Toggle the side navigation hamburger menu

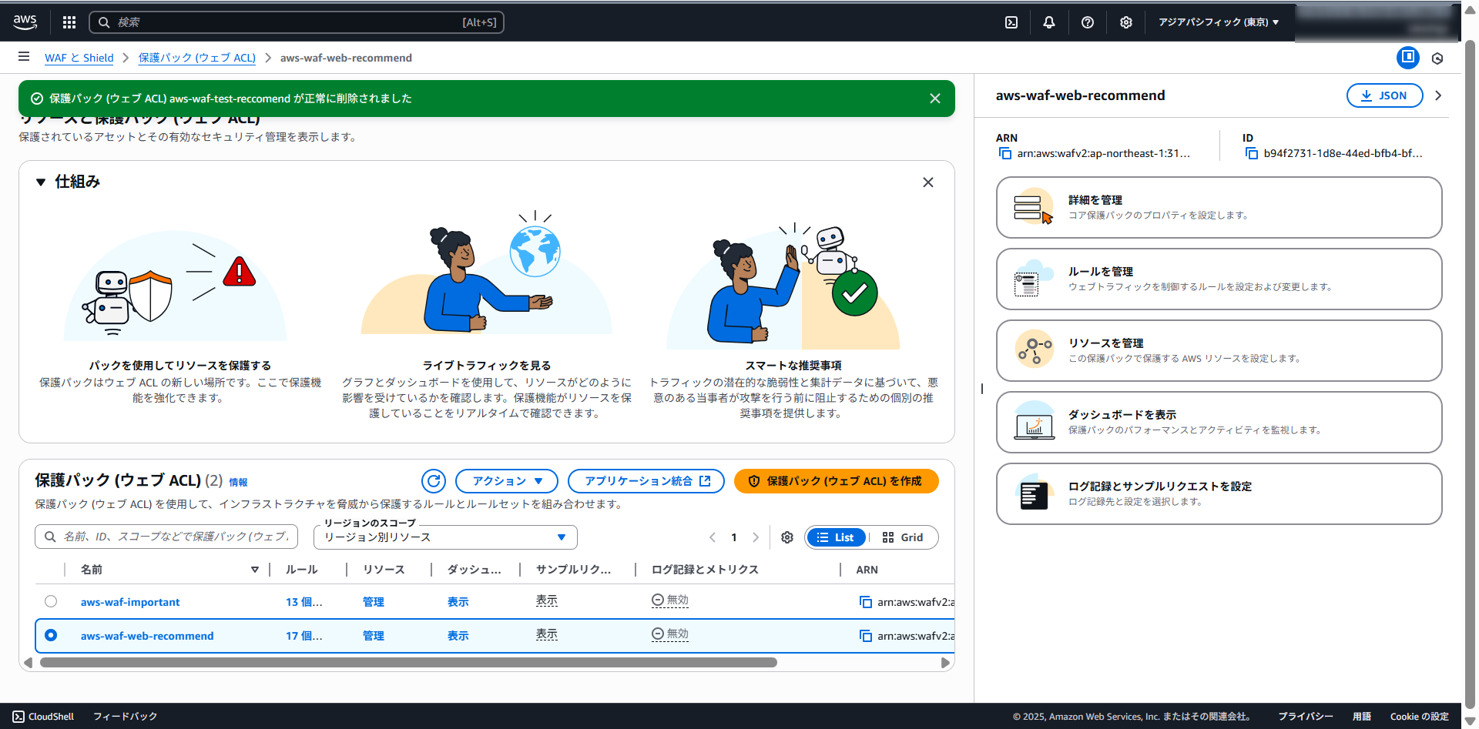(x=24, y=57)
